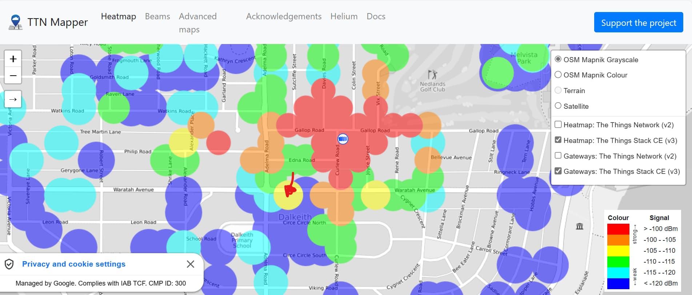Click the Nedlands Golf Club label
The image size is (692, 295).
click(x=432, y=87)
